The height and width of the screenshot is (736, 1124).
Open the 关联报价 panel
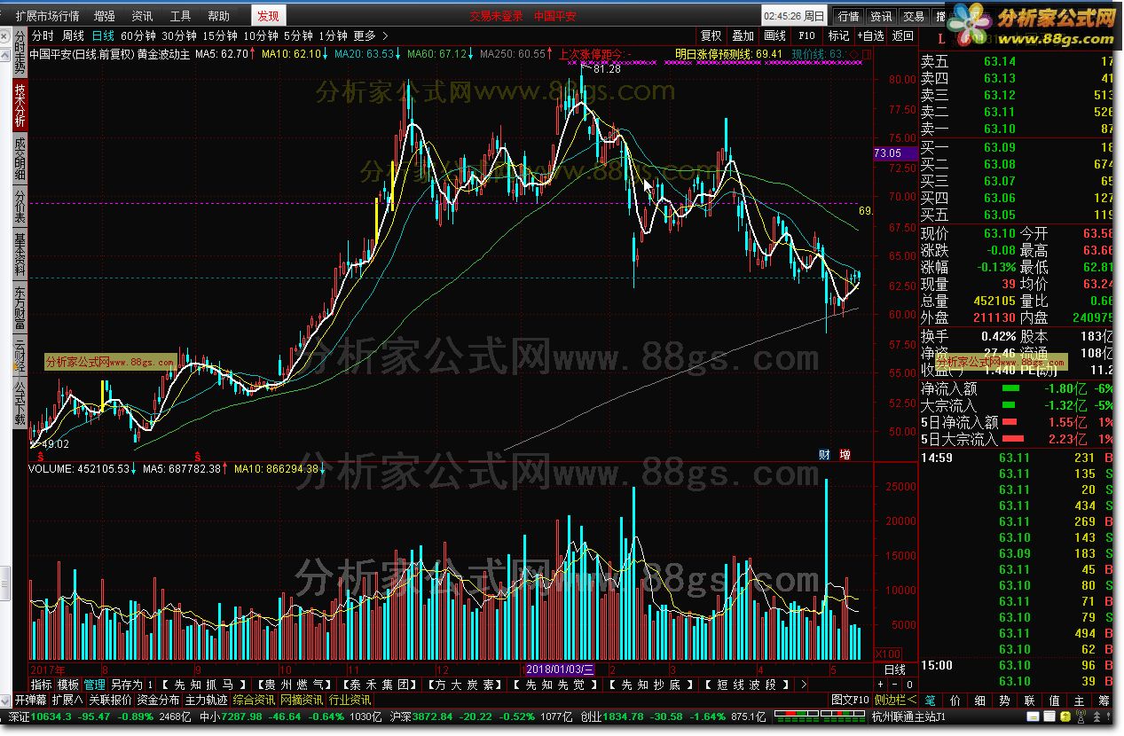(x=110, y=701)
